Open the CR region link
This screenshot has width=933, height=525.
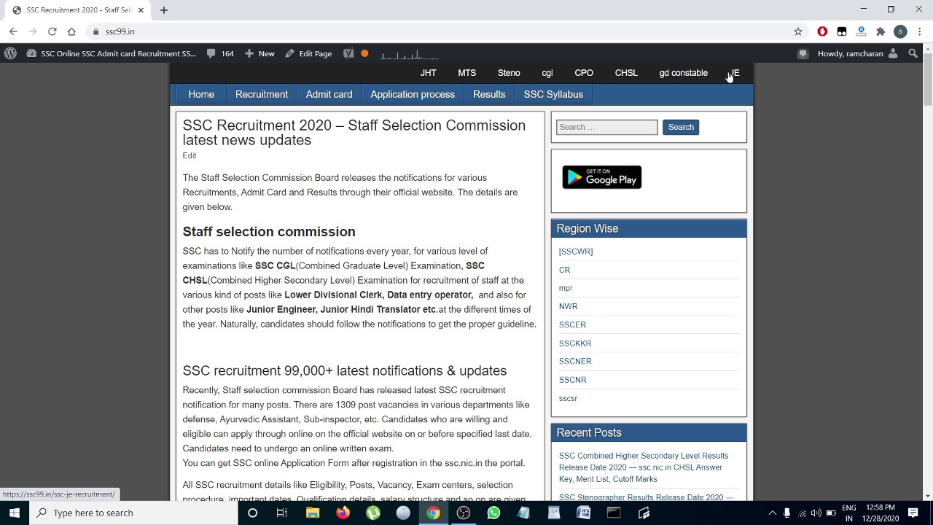[x=565, y=270]
